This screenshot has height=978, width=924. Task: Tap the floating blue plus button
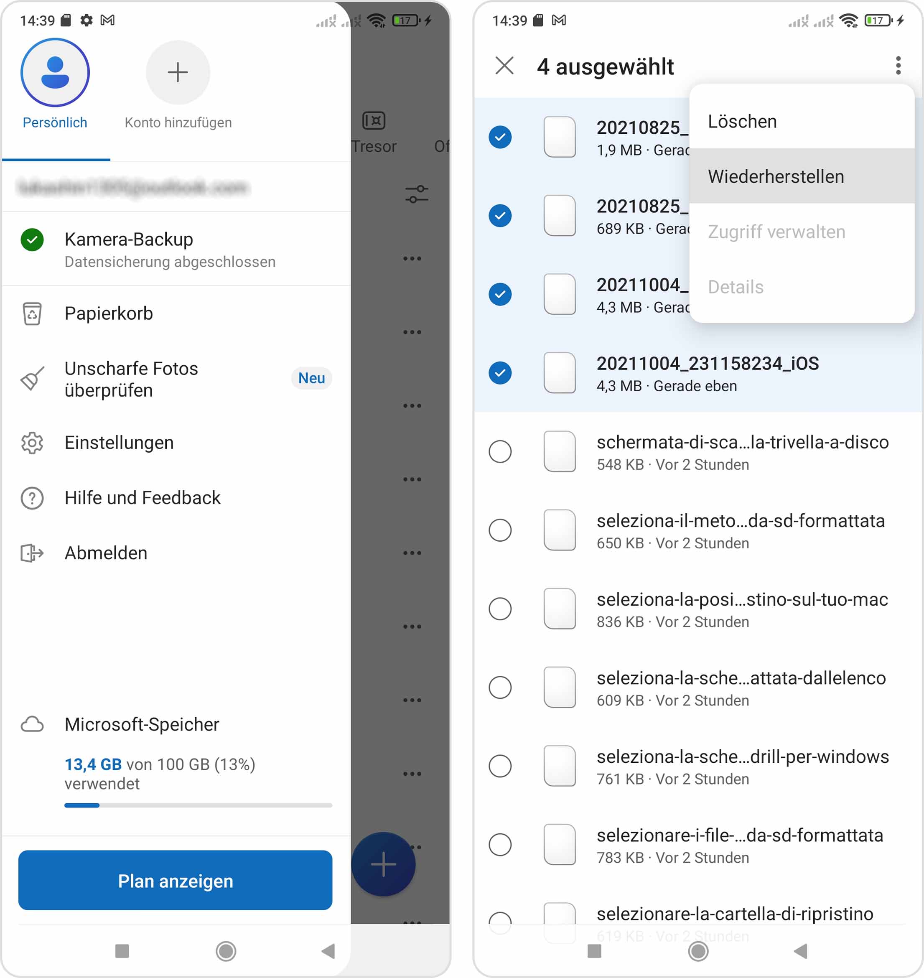pos(383,864)
